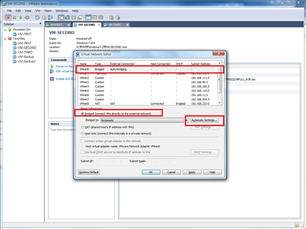306x229 pixels.
Task: Click network list scrollbar down arrow
Action: (x=219, y=103)
